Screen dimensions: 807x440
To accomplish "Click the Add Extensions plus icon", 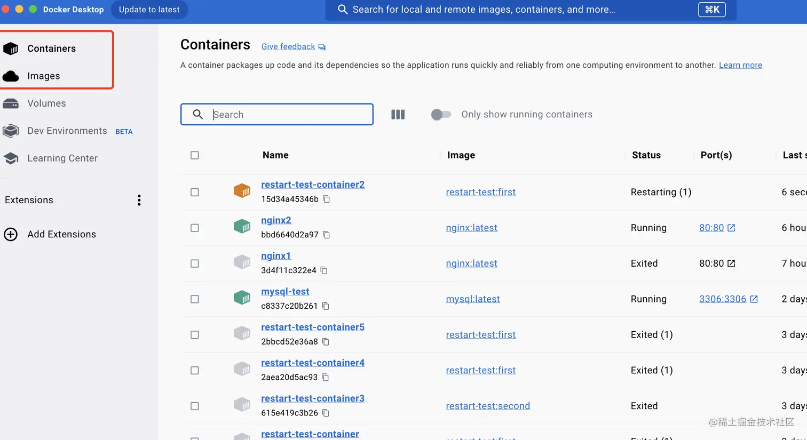I will tap(11, 234).
